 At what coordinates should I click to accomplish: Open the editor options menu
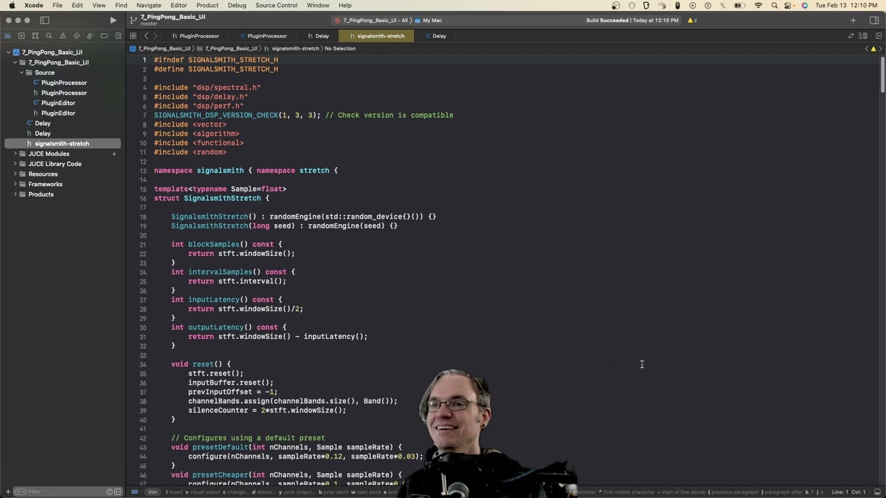pos(863,36)
